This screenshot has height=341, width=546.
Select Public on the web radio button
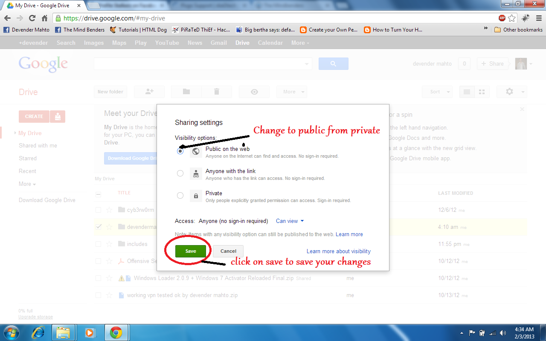(180, 151)
